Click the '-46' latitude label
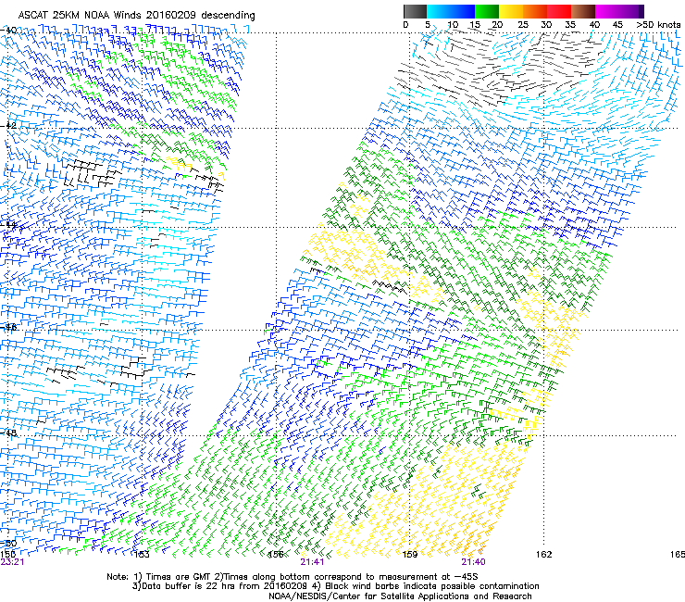 pos(8,327)
